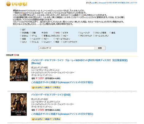
Task: Click いいかも! button of Blu-ray set
Action: click(x=46, y=87)
